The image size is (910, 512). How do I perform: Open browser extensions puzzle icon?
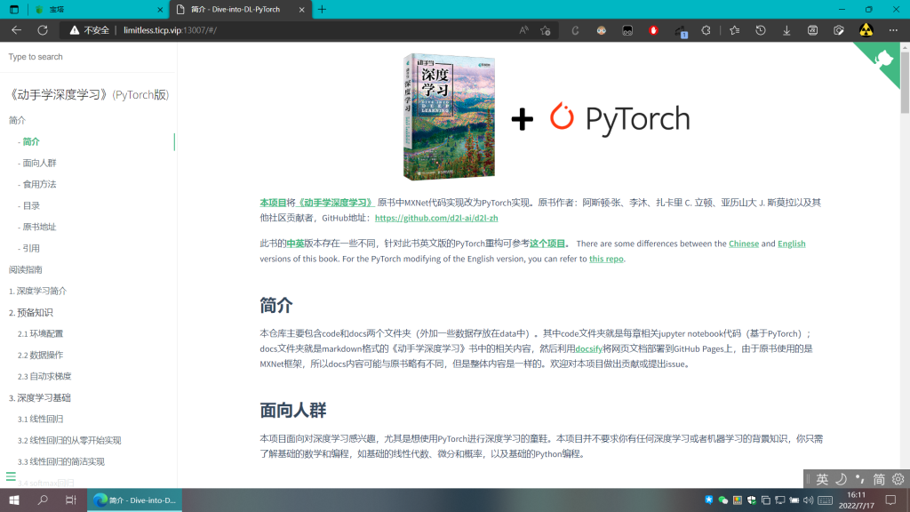coord(706,30)
